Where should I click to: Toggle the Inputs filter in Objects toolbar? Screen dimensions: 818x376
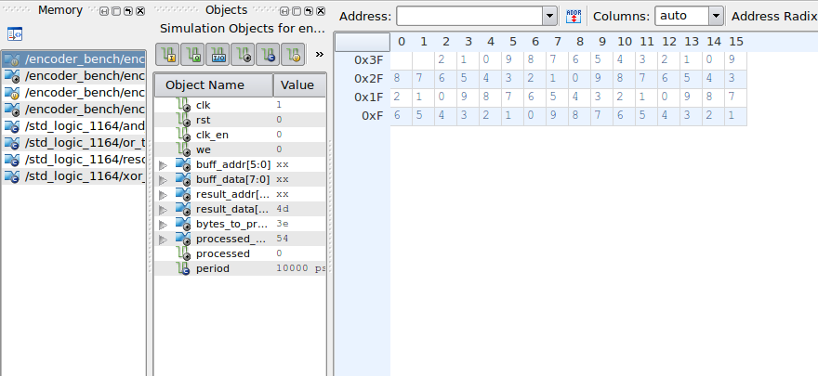tap(167, 54)
